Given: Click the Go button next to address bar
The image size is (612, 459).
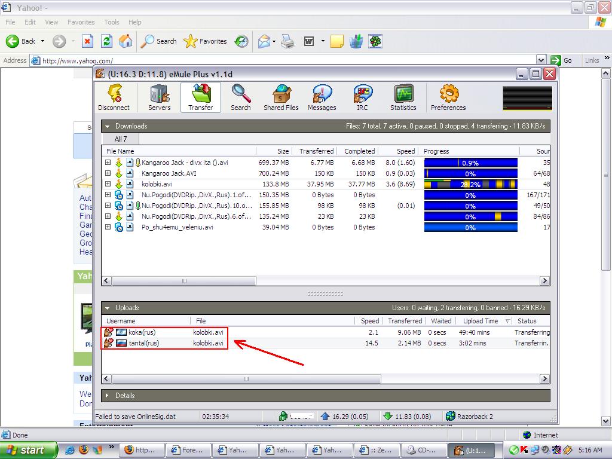Looking at the screenshot, I should (x=561, y=60).
